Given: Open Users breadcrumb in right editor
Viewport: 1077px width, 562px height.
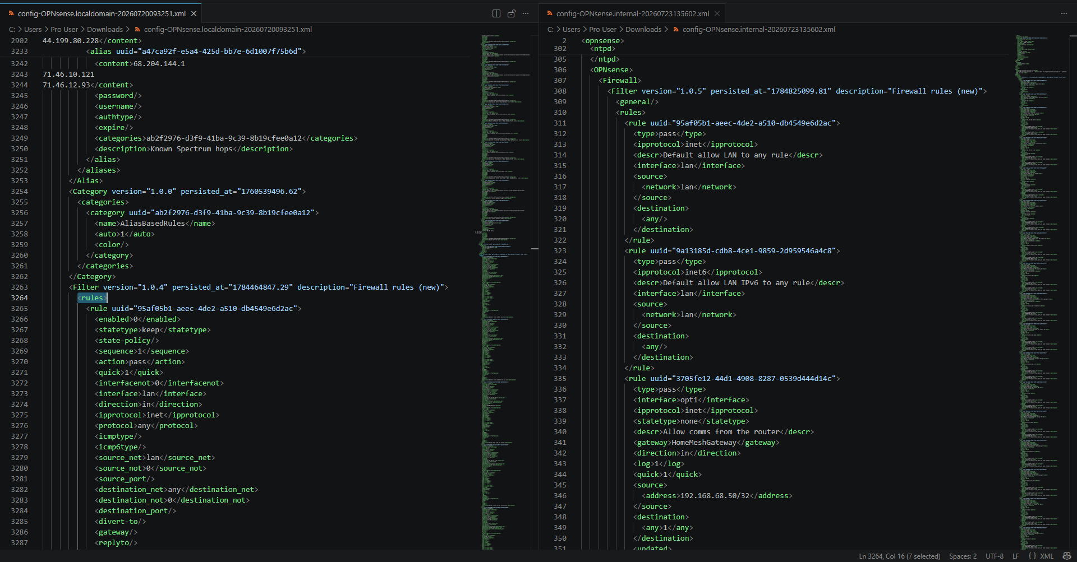Looking at the screenshot, I should click(x=571, y=30).
